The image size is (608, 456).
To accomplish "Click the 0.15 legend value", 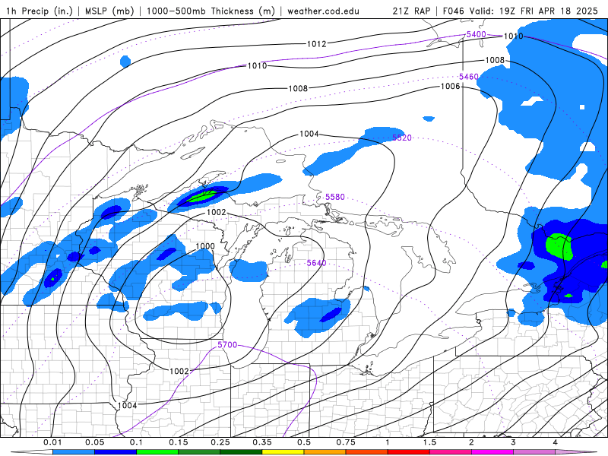I will pos(179,442).
